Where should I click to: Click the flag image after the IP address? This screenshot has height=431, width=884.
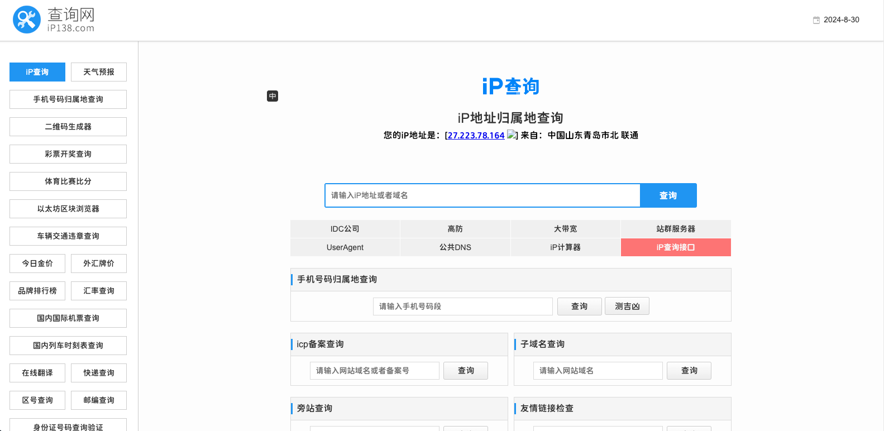(x=512, y=135)
